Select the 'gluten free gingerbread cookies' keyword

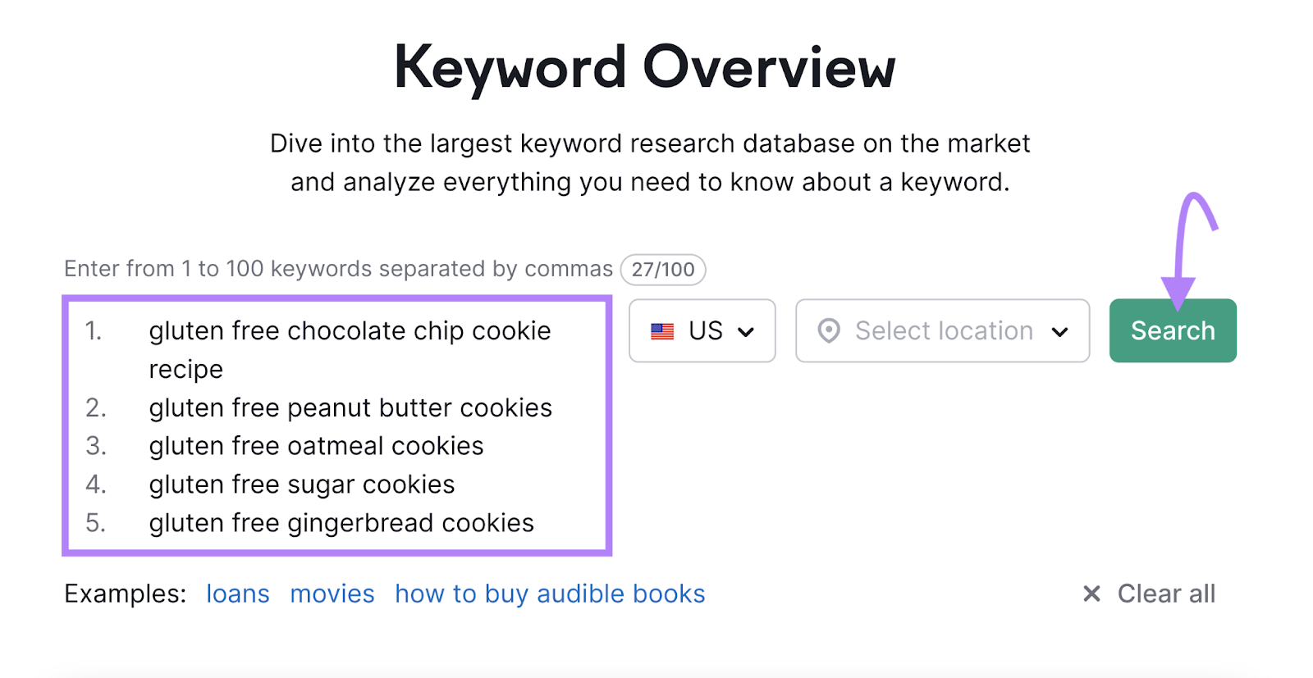pyautogui.click(x=341, y=522)
